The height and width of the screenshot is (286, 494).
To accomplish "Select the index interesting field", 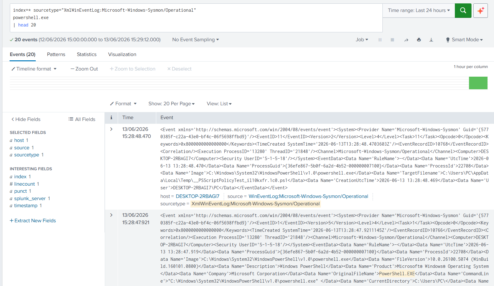I will [x=20, y=177].
